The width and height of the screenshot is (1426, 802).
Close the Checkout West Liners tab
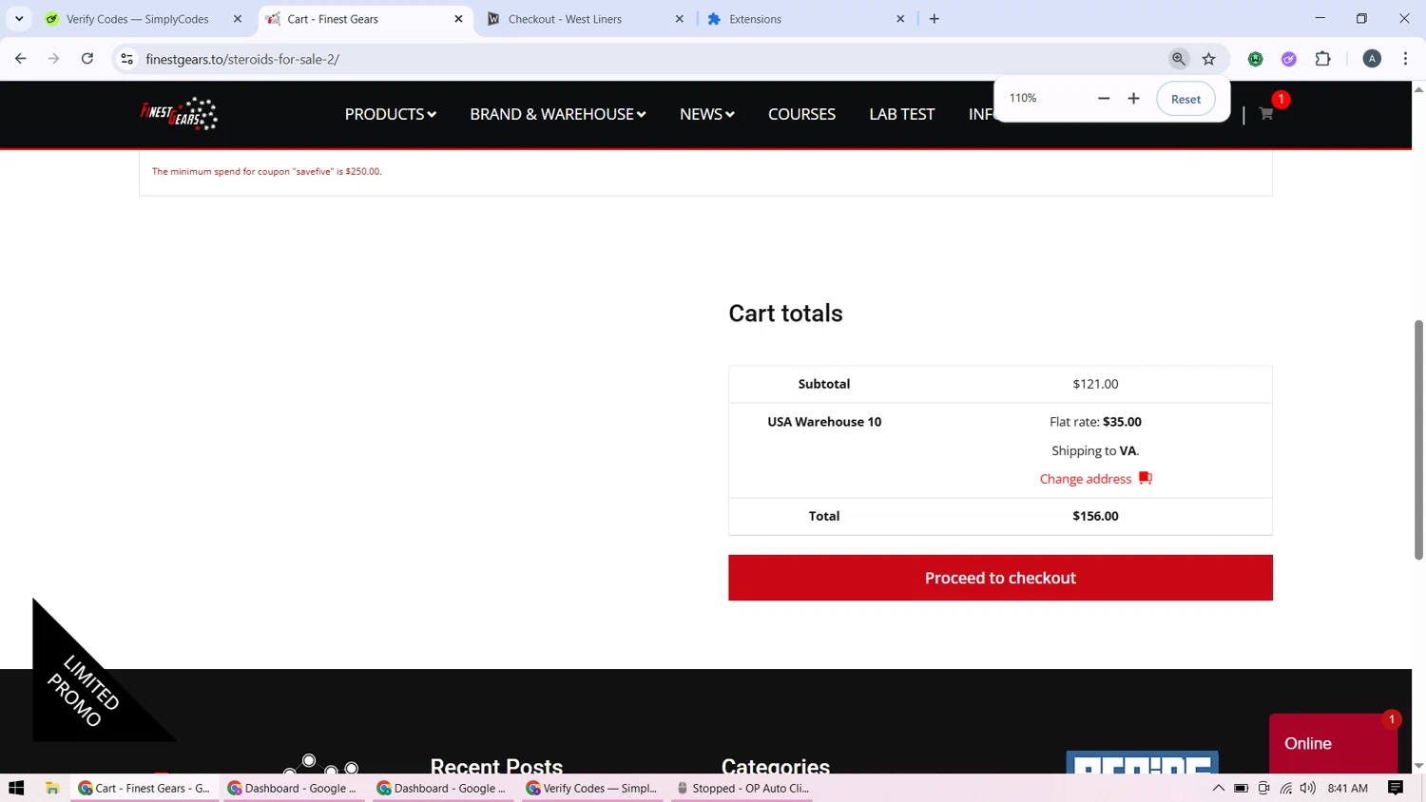[679, 19]
